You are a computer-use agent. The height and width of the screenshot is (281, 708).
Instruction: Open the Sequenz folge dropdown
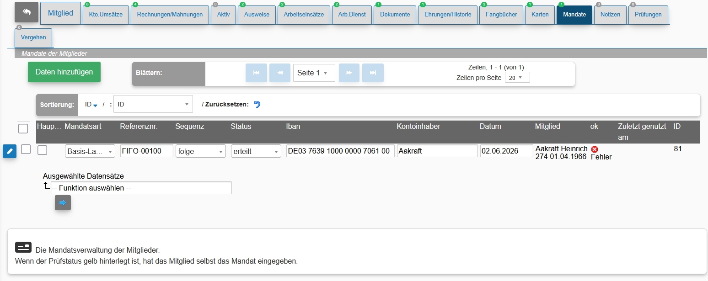coord(201,151)
